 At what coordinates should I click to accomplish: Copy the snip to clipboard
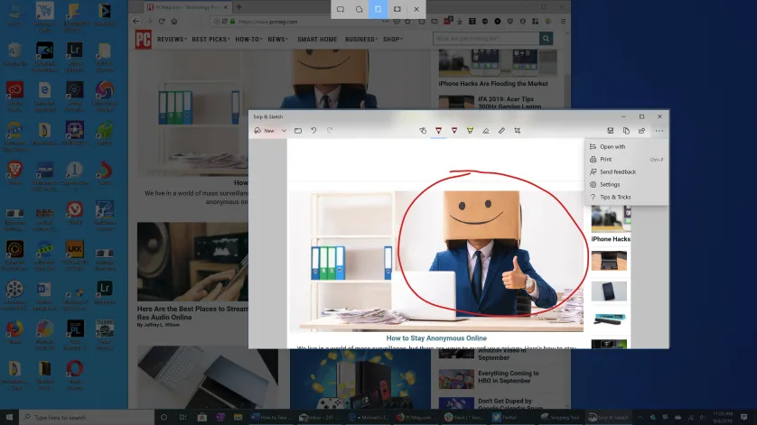[x=626, y=131]
